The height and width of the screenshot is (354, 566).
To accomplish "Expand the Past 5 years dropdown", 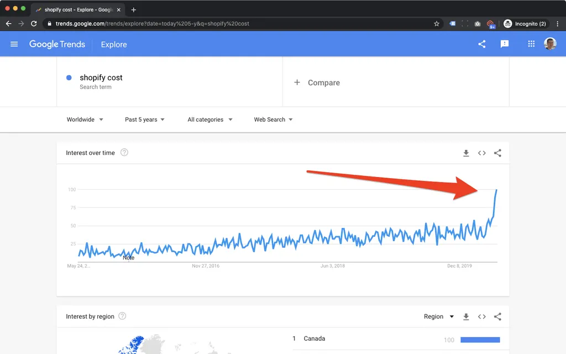I will [145, 119].
